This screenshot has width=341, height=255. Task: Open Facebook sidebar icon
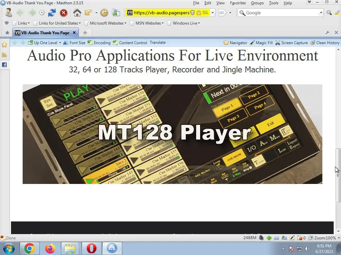(x=4, y=65)
